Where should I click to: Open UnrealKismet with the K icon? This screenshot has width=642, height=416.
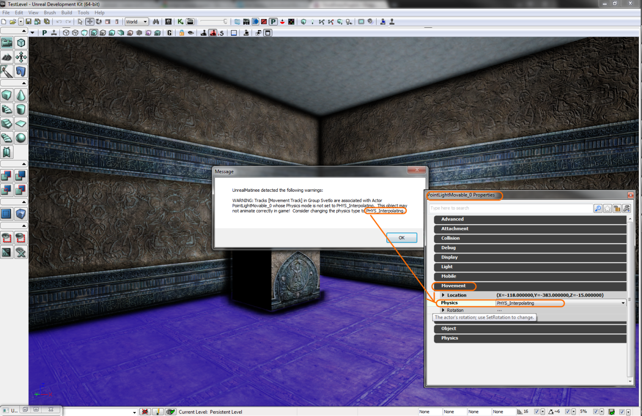click(x=180, y=22)
